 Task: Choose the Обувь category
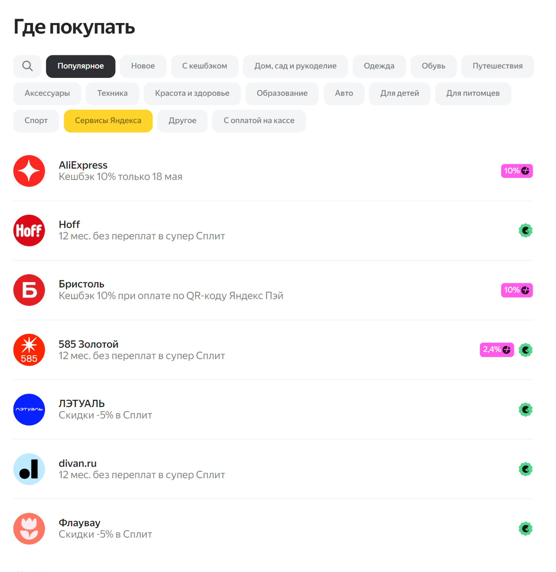433,66
